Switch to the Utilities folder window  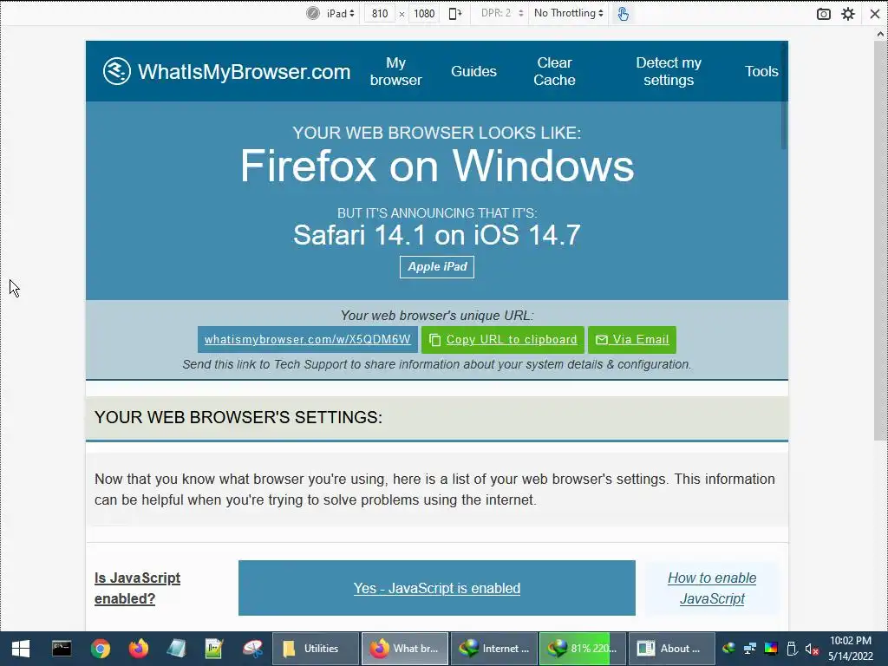pos(316,649)
